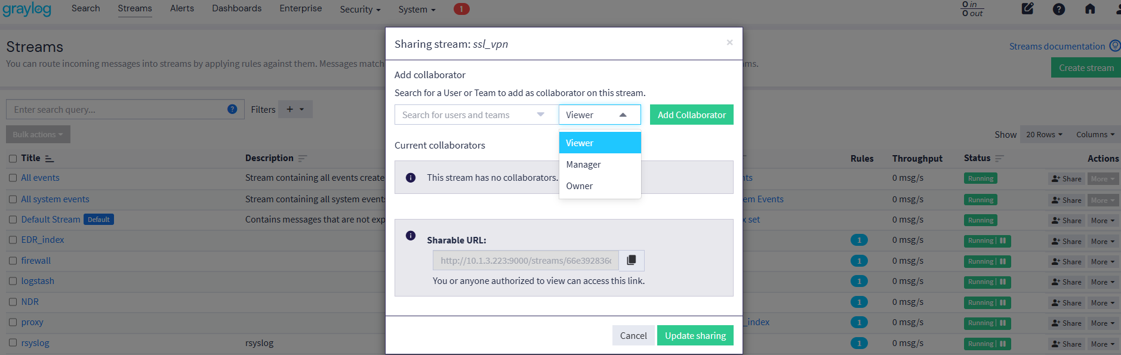Screen dimensions: 1121x355
Task: Select Manager from the role dropdown
Action: coord(583,165)
